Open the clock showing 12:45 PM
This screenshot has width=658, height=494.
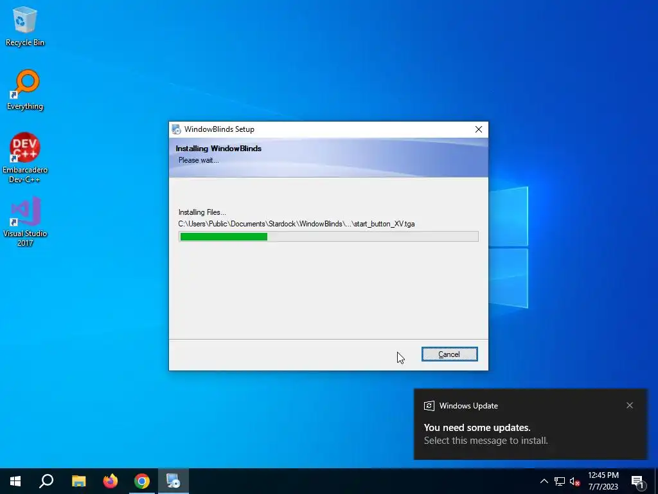pos(603,481)
